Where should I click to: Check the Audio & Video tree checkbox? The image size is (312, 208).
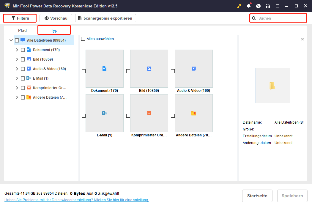23,69
